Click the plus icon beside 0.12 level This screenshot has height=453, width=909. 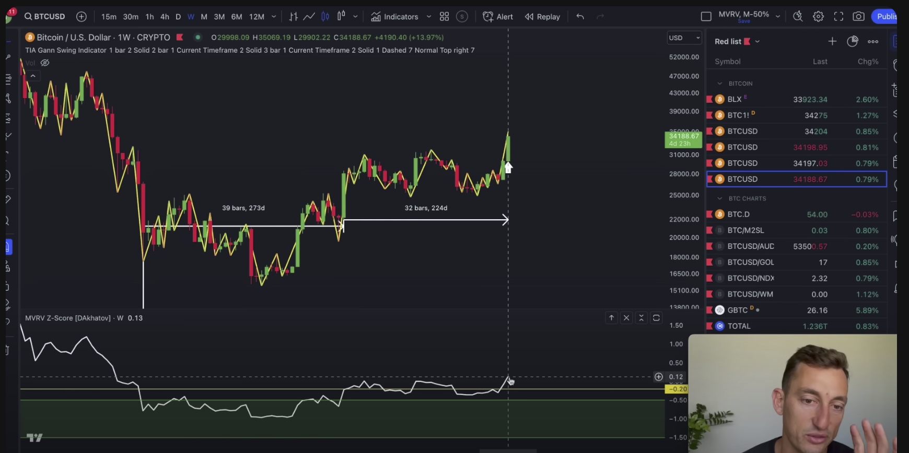[x=659, y=377]
